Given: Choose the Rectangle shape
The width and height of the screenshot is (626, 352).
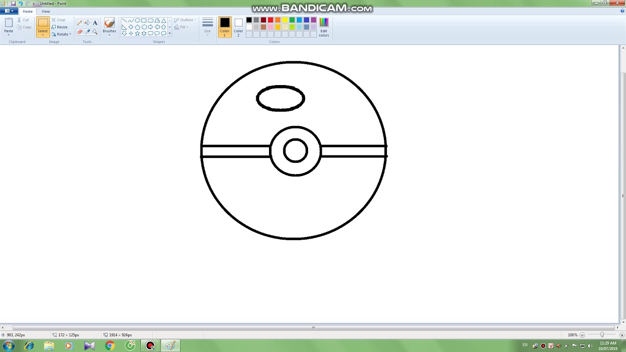Looking at the screenshot, I should pos(144,21).
